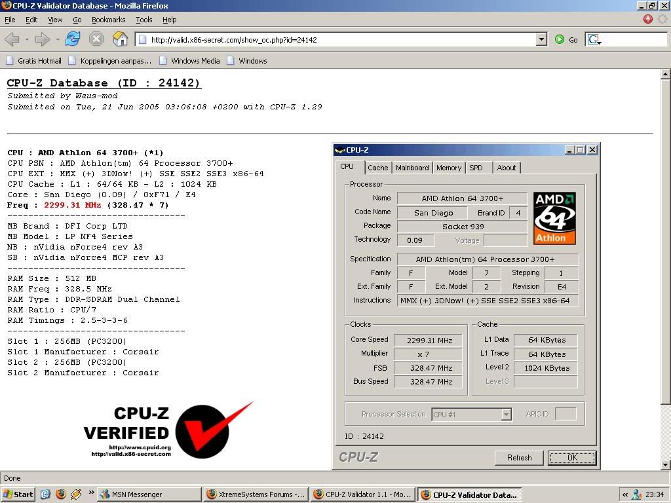The height and width of the screenshot is (503, 671).
Task: Open the Windows Media bookmark
Action: (x=189, y=61)
